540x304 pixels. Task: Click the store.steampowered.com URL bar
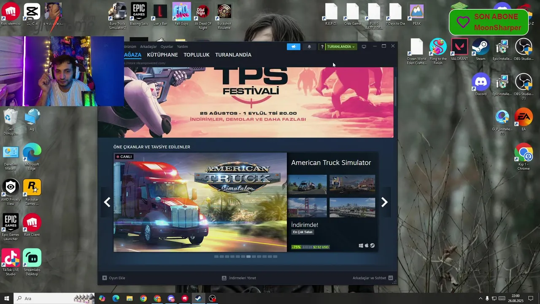click(x=145, y=63)
